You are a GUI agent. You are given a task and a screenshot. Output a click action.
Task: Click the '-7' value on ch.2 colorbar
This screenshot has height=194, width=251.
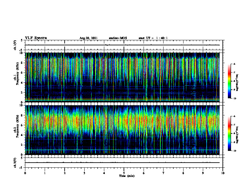point(234,125)
